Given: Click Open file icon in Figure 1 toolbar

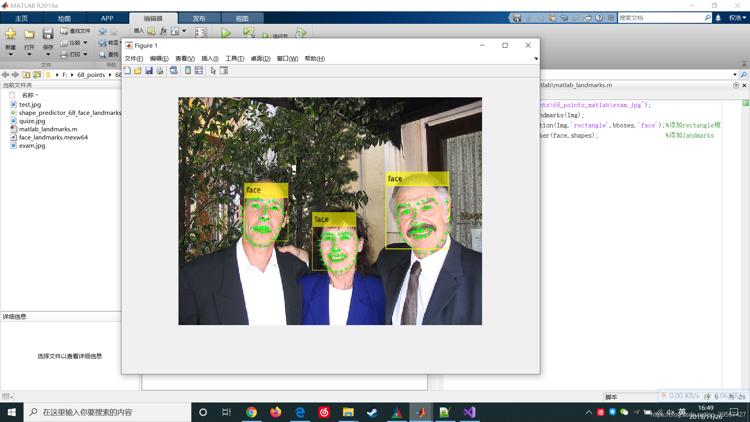Looking at the screenshot, I should click(x=138, y=71).
